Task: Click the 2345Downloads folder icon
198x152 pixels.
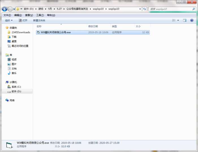Action: click(x=9, y=32)
